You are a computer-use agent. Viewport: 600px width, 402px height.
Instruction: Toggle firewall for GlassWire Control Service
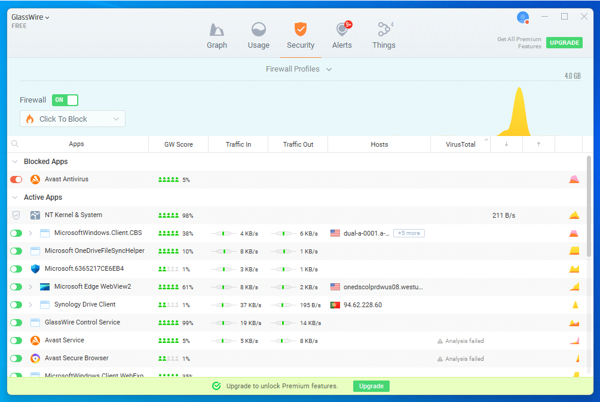tap(16, 323)
